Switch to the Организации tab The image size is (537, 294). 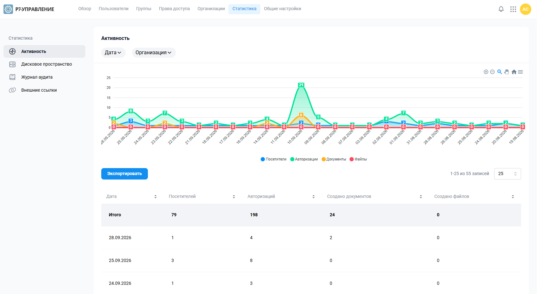[x=211, y=9]
